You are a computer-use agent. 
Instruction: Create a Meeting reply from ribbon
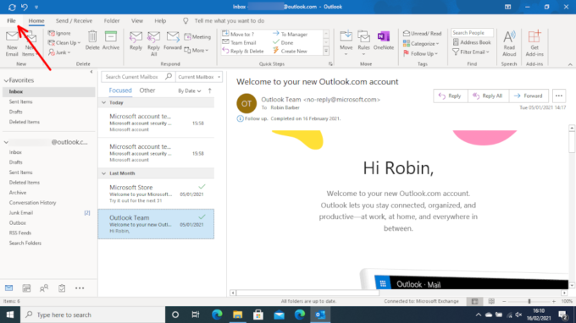click(x=197, y=36)
